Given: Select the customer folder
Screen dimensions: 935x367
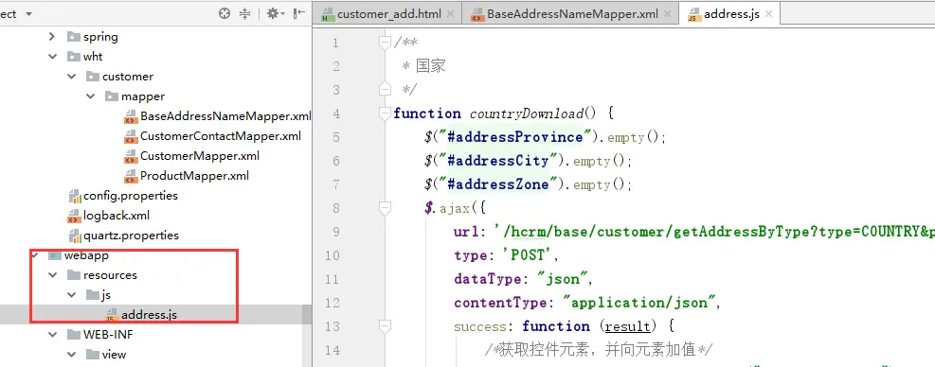Looking at the screenshot, I should point(128,77).
